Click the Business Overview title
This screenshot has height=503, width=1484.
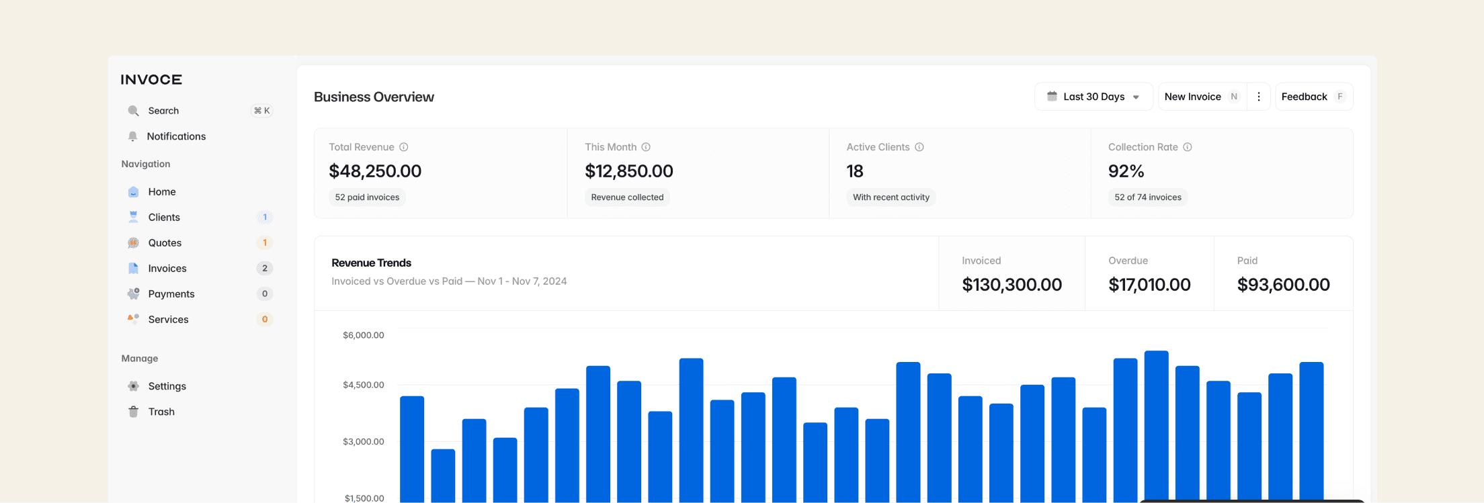374,97
